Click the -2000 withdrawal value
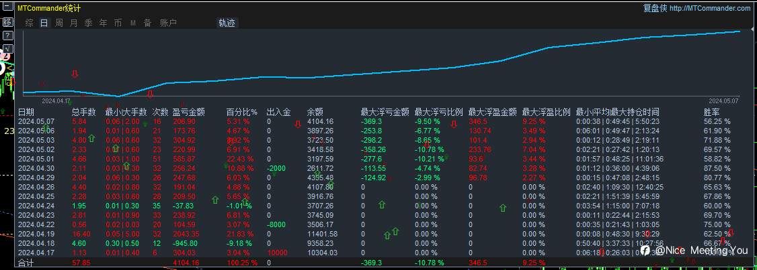Viewport: 757px width, 270px height. 276,168
